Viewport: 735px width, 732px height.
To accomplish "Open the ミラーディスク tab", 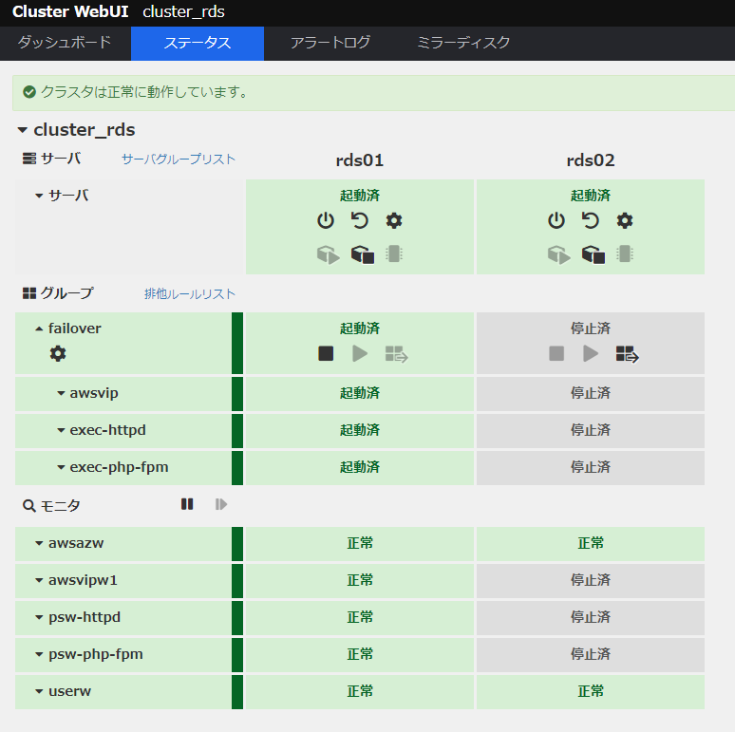I will coord(463,43).
